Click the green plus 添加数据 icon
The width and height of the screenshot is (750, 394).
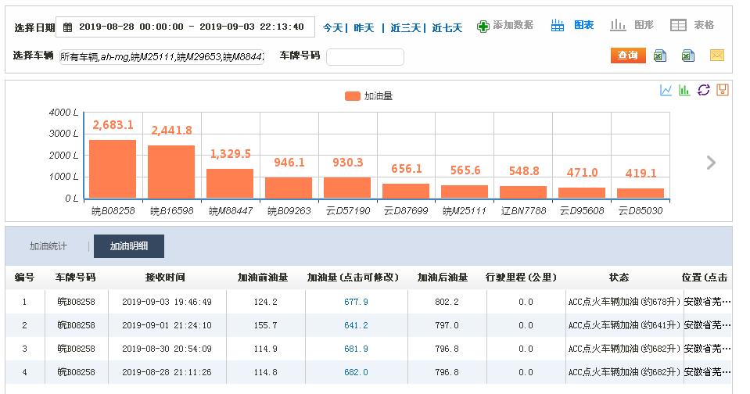click(x=483, y=27)
